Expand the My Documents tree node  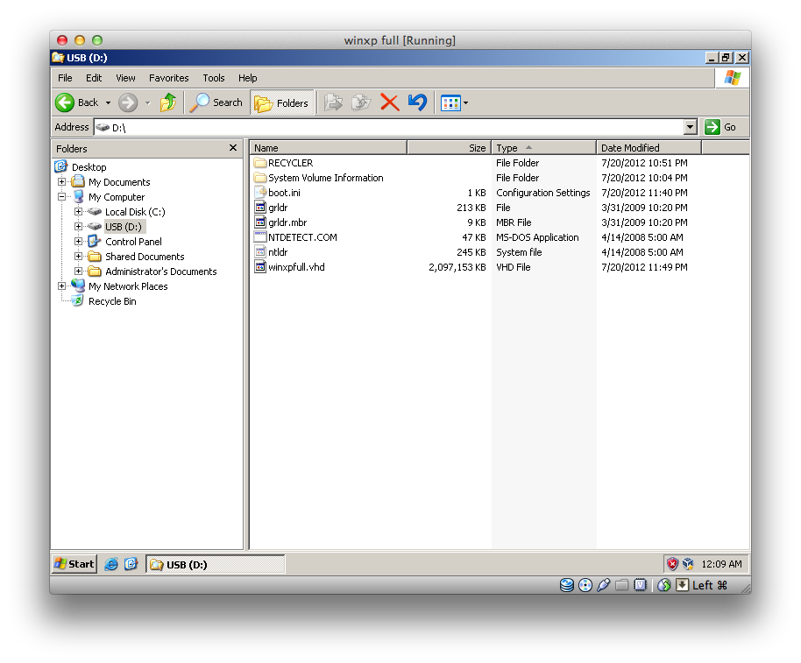(62, 181)
